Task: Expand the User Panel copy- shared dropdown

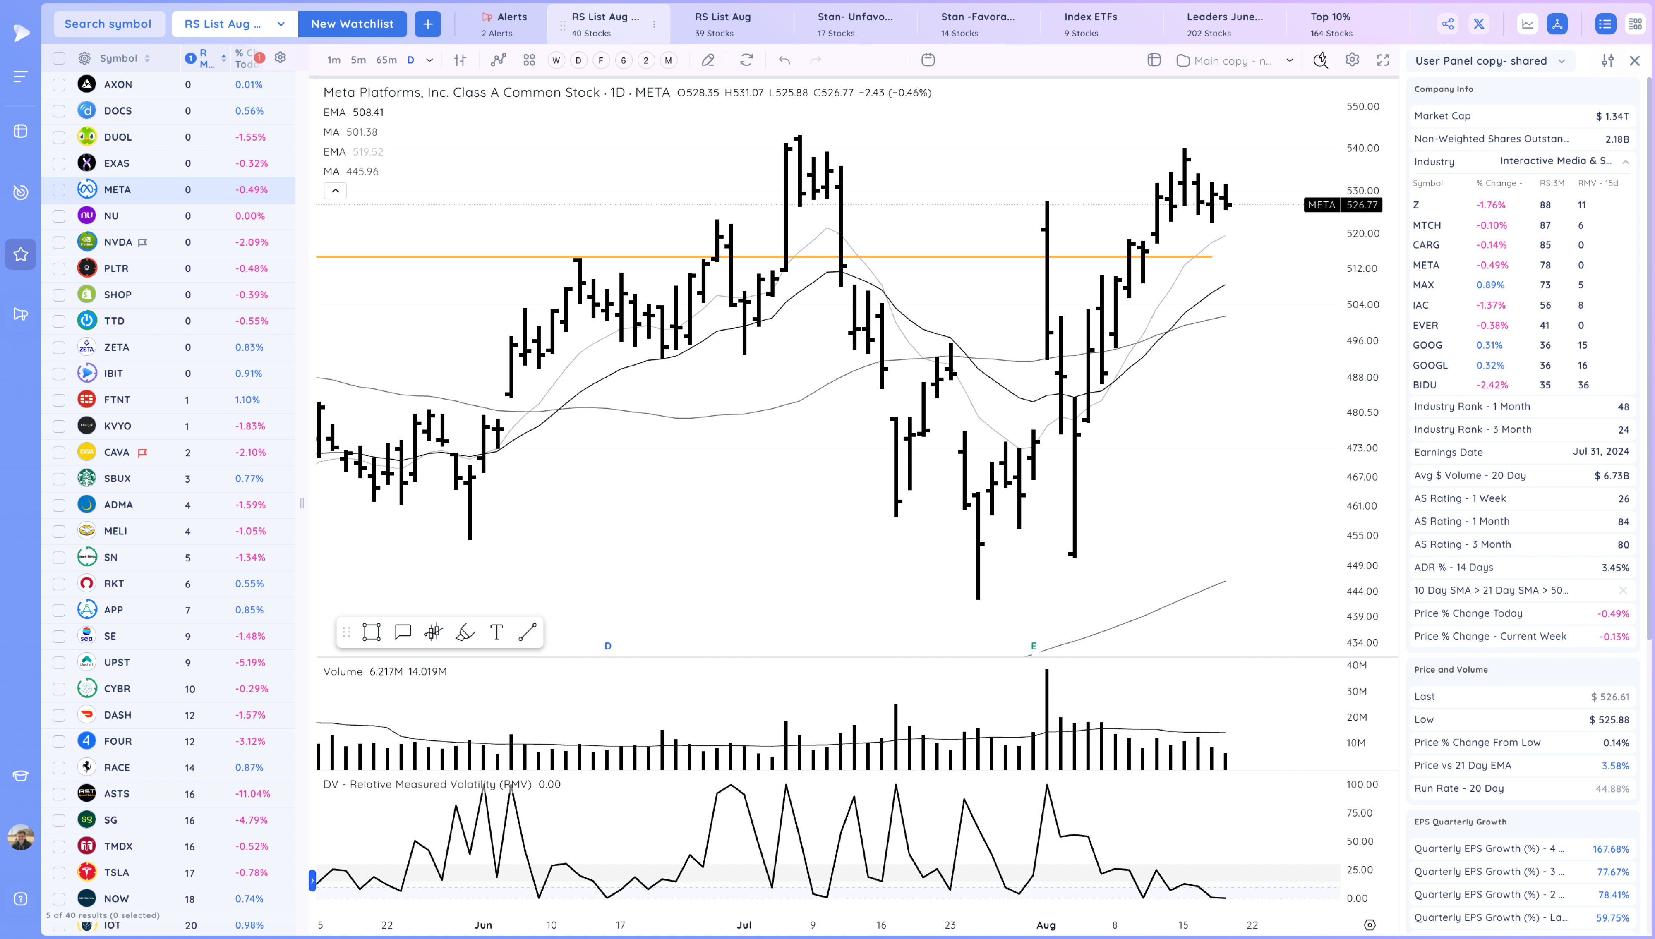Action: click(1561, 61)
